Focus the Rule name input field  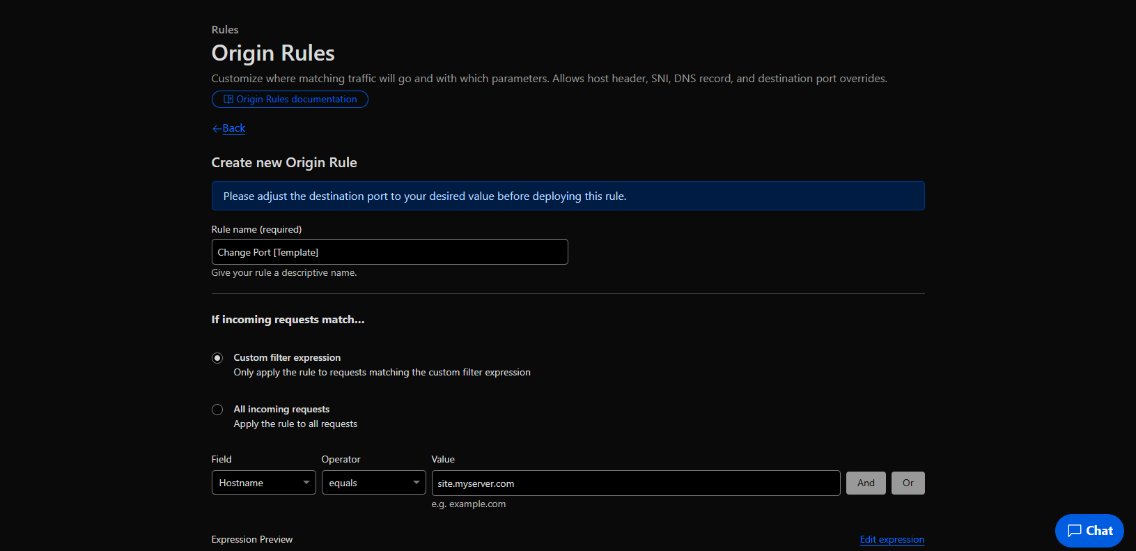pyautogui.click(x=389, y=252)
